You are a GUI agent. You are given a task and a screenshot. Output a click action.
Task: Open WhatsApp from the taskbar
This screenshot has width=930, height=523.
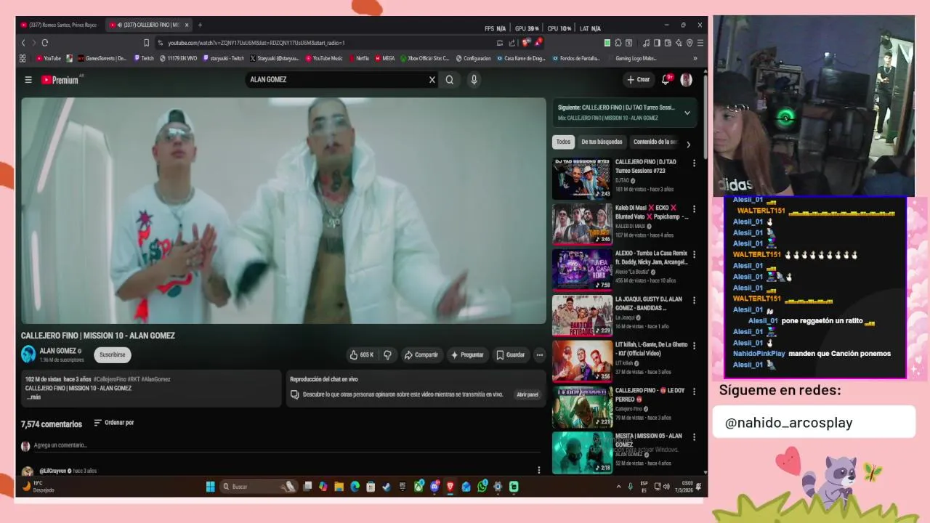pyautogui.click(x=482, y=487)
